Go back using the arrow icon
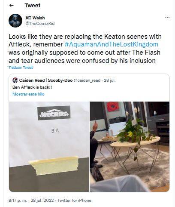175x207 pixels. coord(11,6)
